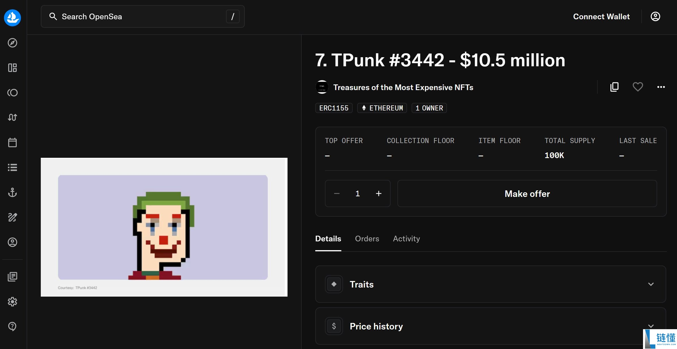Click the ITEM FLOOR label
The width and height of the screenshot is (677, 349).
(500, 141)
